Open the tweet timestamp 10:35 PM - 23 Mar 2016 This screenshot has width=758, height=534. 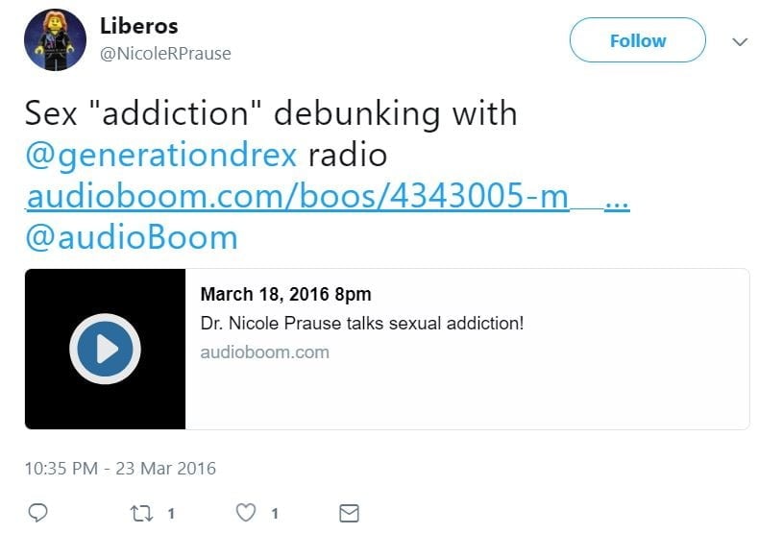[x=120, y=469]
